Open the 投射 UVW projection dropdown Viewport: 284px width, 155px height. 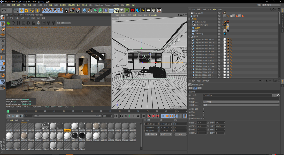point(241,102)
